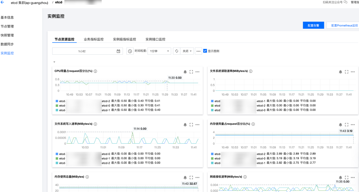Go back using the top-left arrow

point(3,2)
